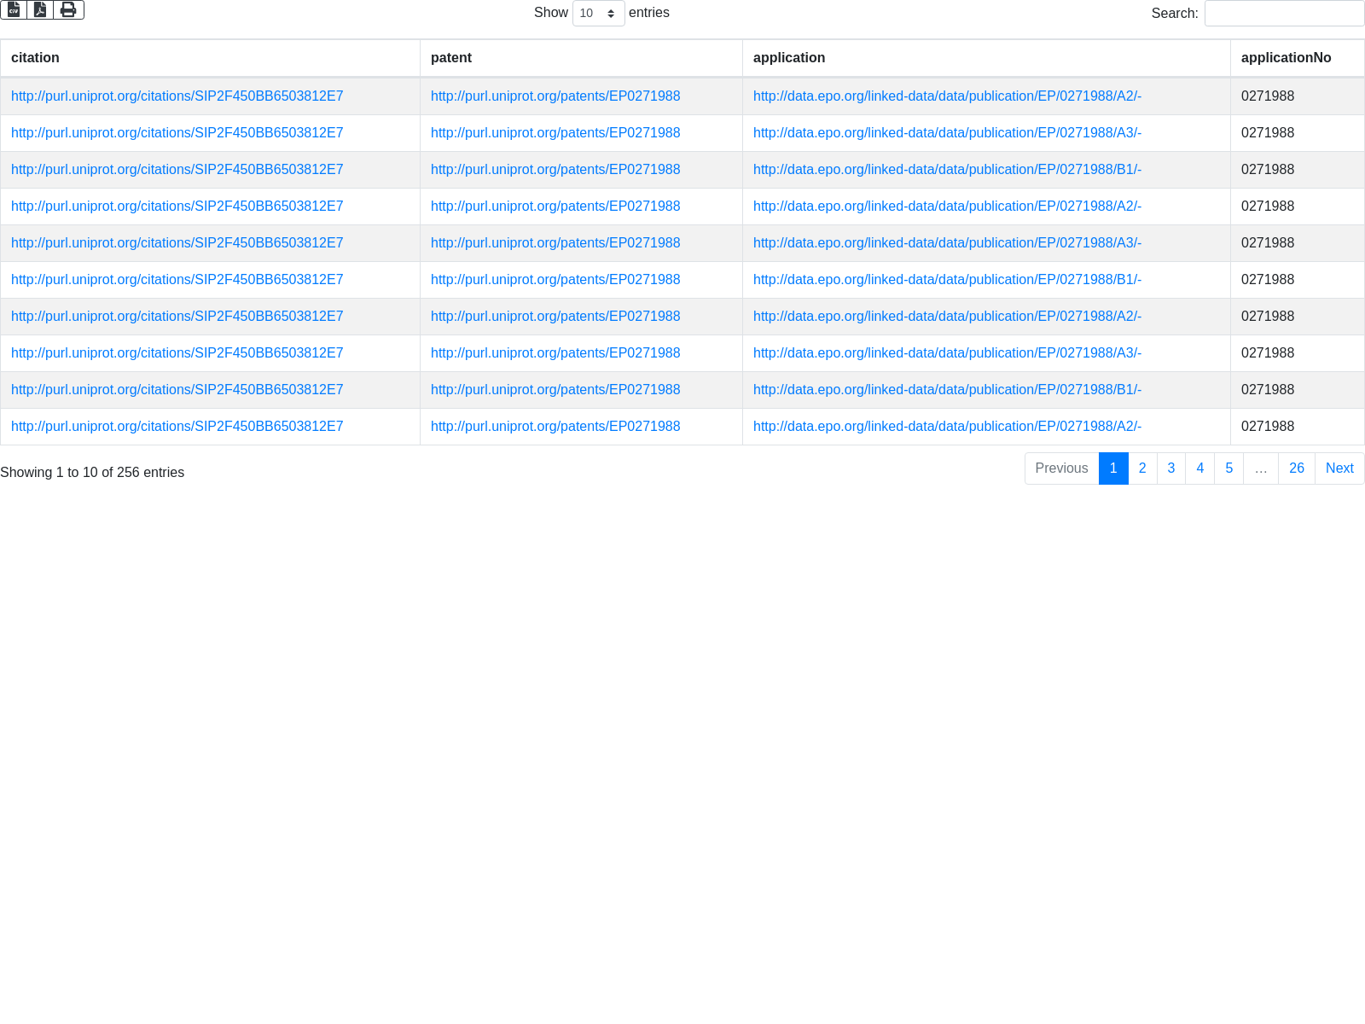The height and width of the screenshot is (1024, 1365).
Task: Click the Previous page button
Action: pyautogui.click(x=1061, y=468)
